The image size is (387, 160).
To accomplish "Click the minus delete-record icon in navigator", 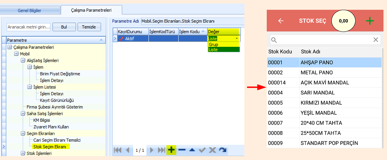I will pyautogui.click(x=182, y=150).
